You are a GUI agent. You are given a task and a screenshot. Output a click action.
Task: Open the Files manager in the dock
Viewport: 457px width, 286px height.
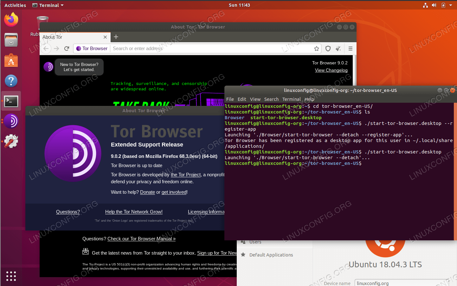tap(11, 40)
